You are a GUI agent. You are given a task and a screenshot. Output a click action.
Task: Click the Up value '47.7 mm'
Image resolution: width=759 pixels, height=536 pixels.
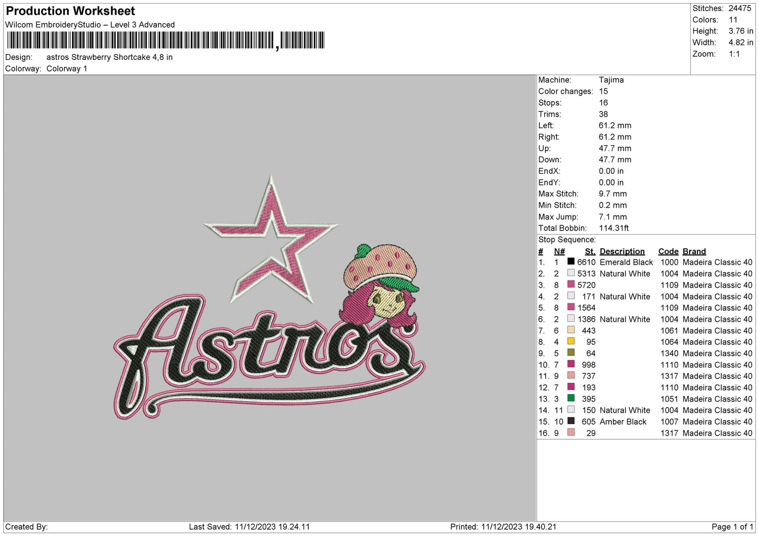coord(615,148)
